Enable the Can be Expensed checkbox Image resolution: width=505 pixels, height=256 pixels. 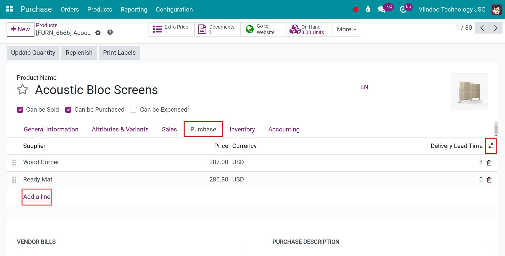coord(134,110)
